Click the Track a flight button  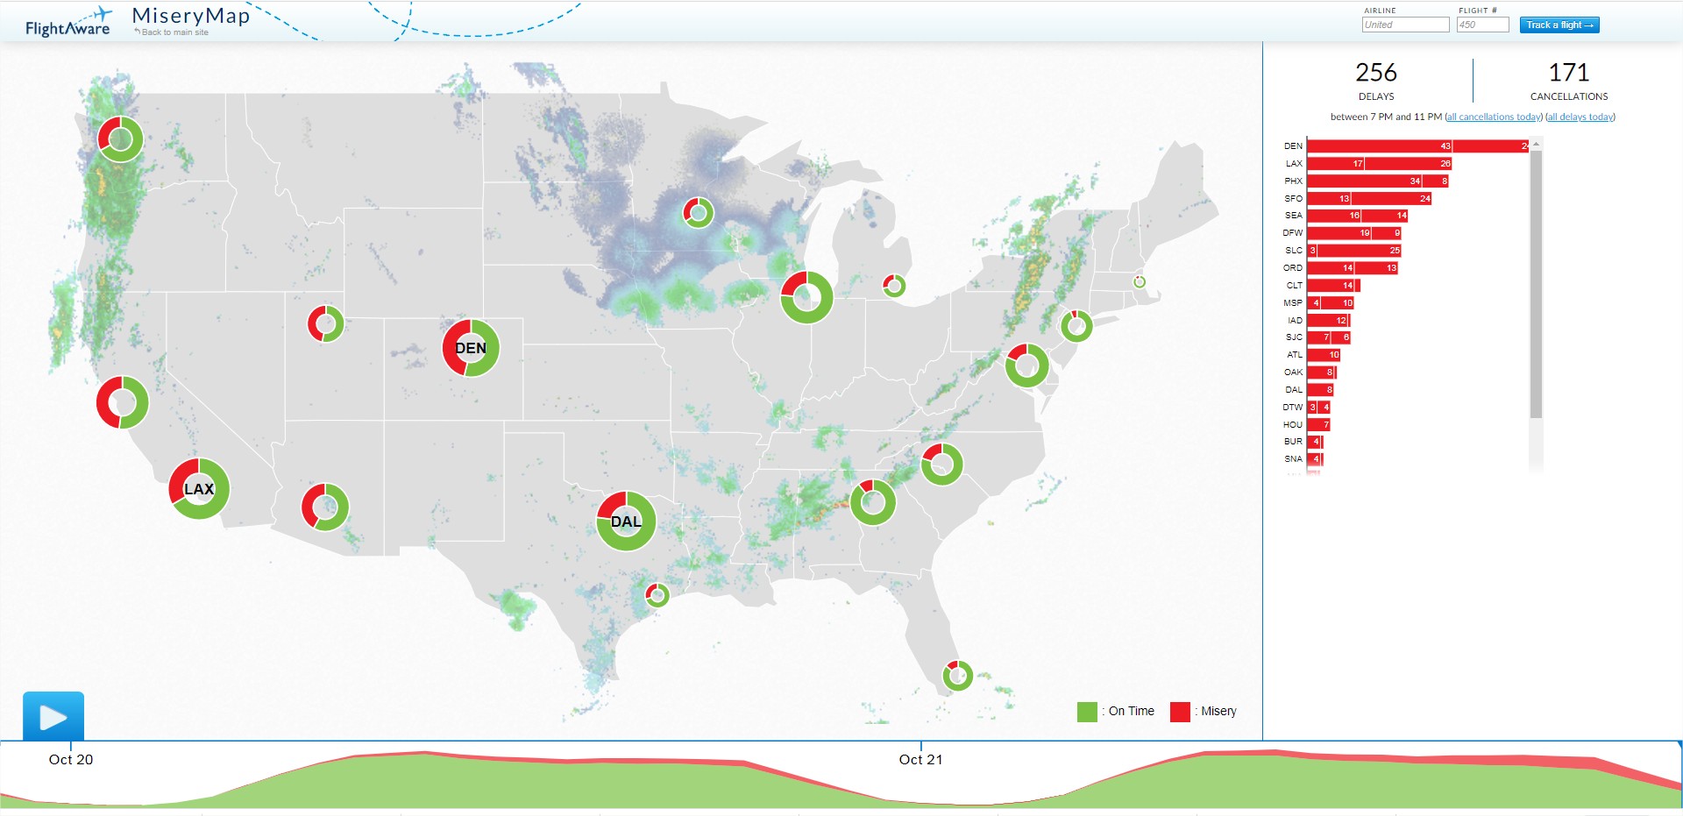[1559, 25]
